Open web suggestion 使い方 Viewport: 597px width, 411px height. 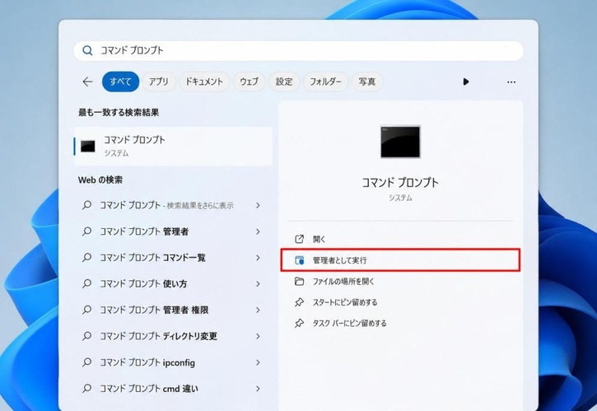point(173,284)
